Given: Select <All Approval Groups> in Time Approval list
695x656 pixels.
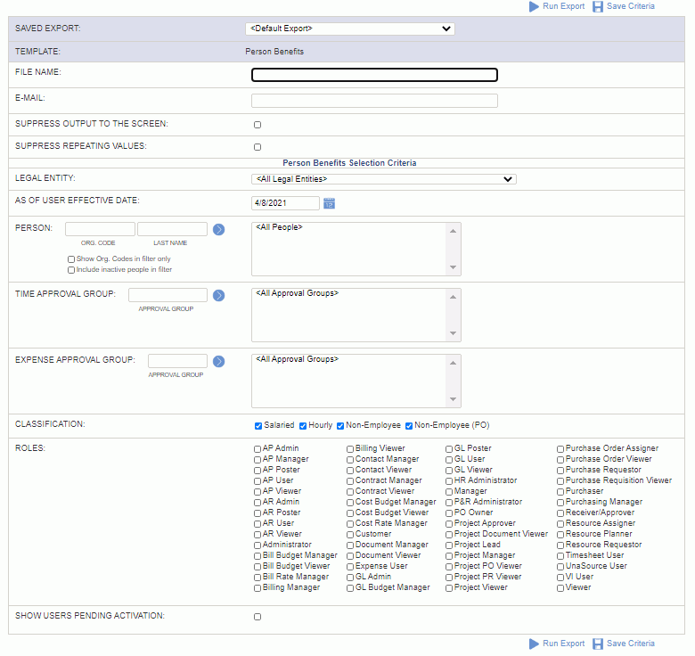Looking at the screenshot, I should point(297,293).
